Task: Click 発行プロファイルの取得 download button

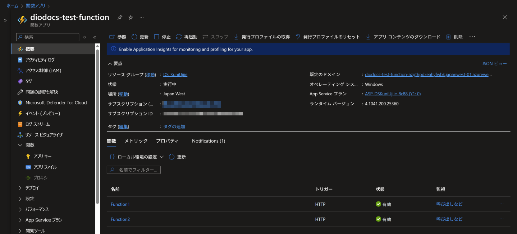Action: coord(262,37)
